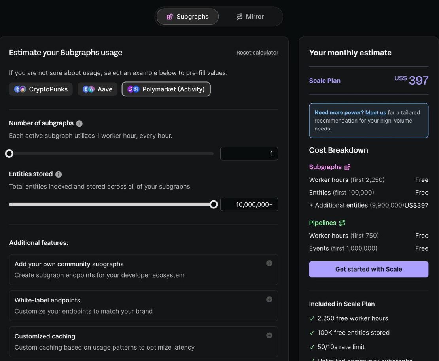The image size is (439, 361).
Task: Expand the White-label endpoints feature
Action: [x=269, y=299]
